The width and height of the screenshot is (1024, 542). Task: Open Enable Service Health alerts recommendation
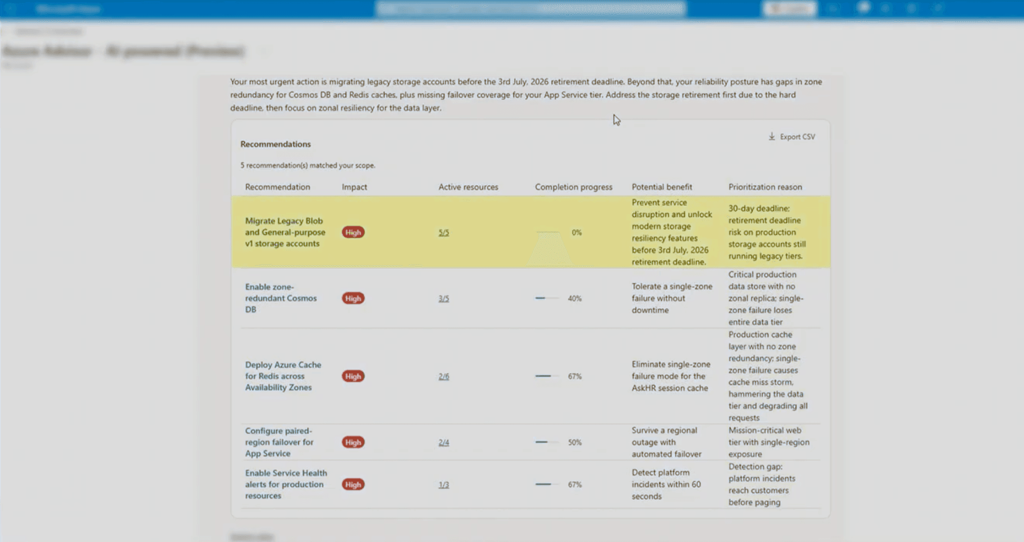286,484
